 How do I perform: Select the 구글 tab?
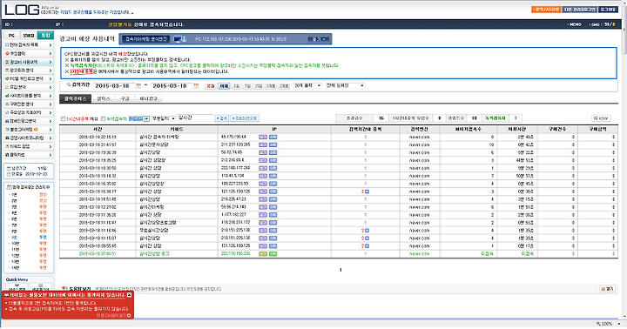(x=125, y=98)
